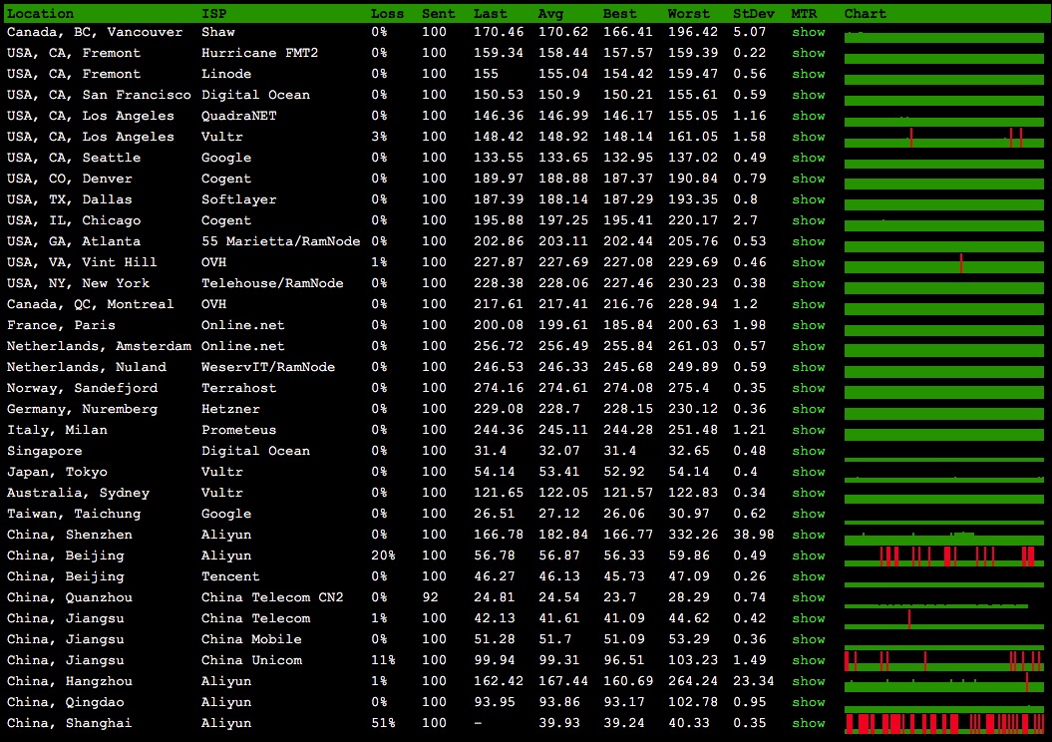Show MTR for Prometeus Milan

tap(808, 430)
